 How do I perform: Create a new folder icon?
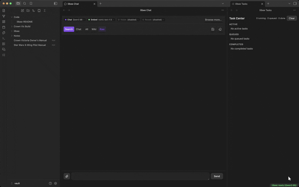28,10
